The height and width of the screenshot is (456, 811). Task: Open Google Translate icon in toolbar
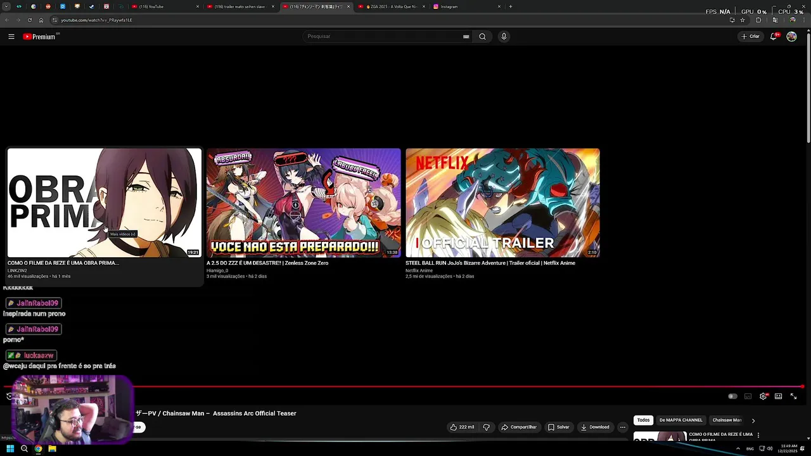coord(775,20)
